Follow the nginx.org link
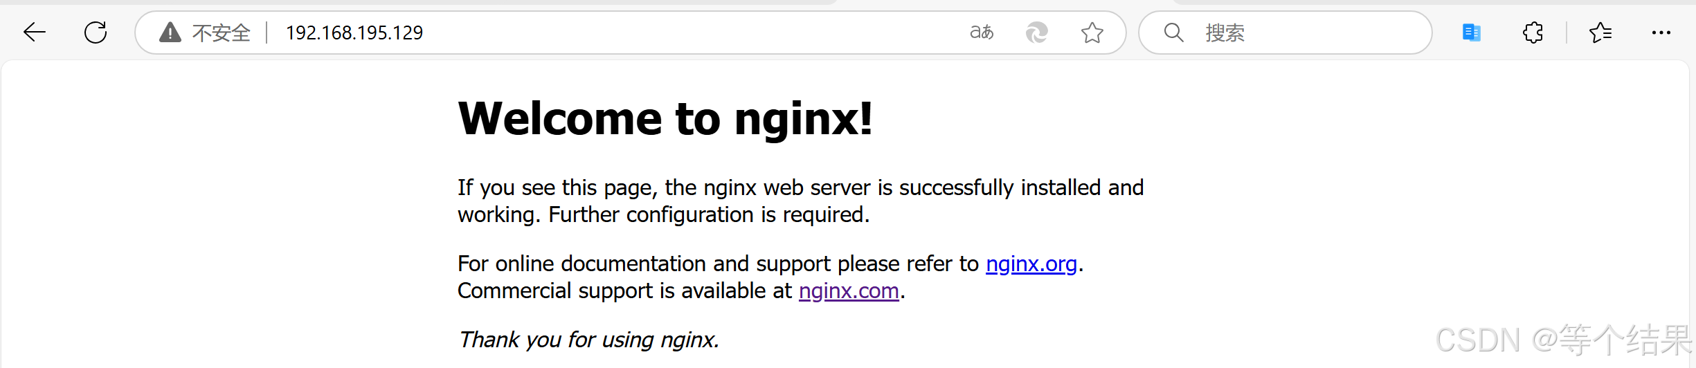This screenshot has width=1696, height=368. 1031,264
